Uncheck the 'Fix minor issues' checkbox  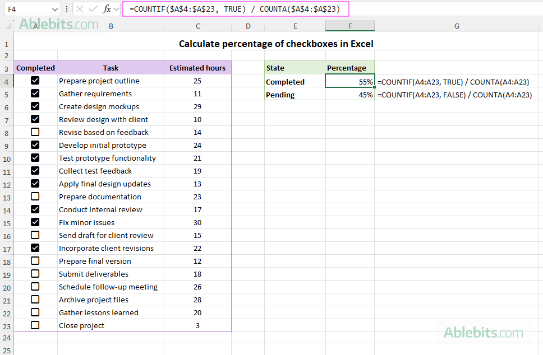click(x=35, y=222)
